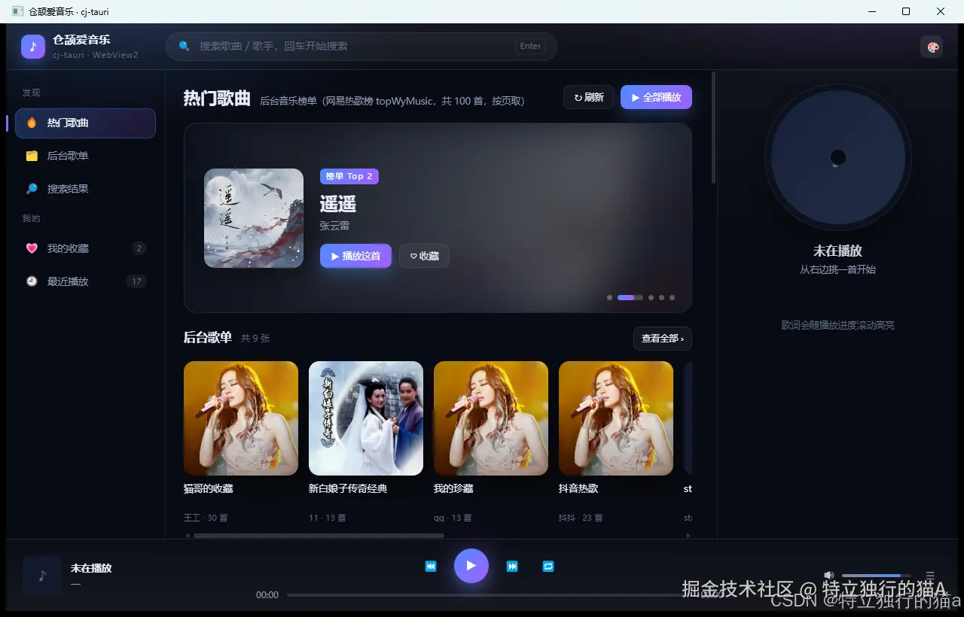Skip to the previous track
Image resolution: width=964 pixels, height=617 pixels.
(x=431, y=566)
